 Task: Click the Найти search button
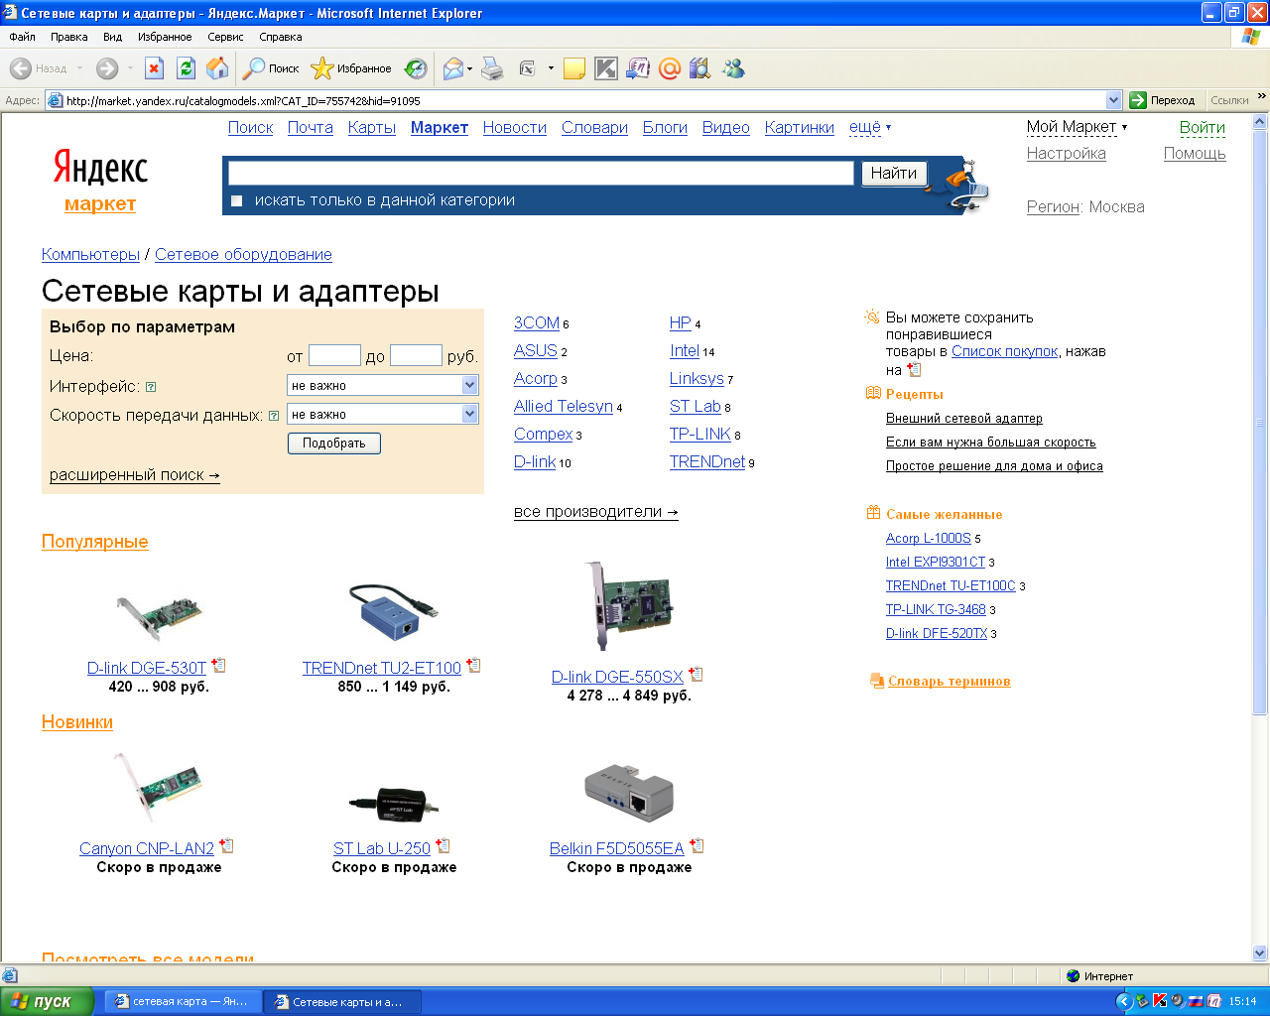894,173
